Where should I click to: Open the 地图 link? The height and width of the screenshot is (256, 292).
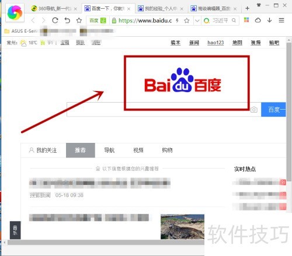237,43
